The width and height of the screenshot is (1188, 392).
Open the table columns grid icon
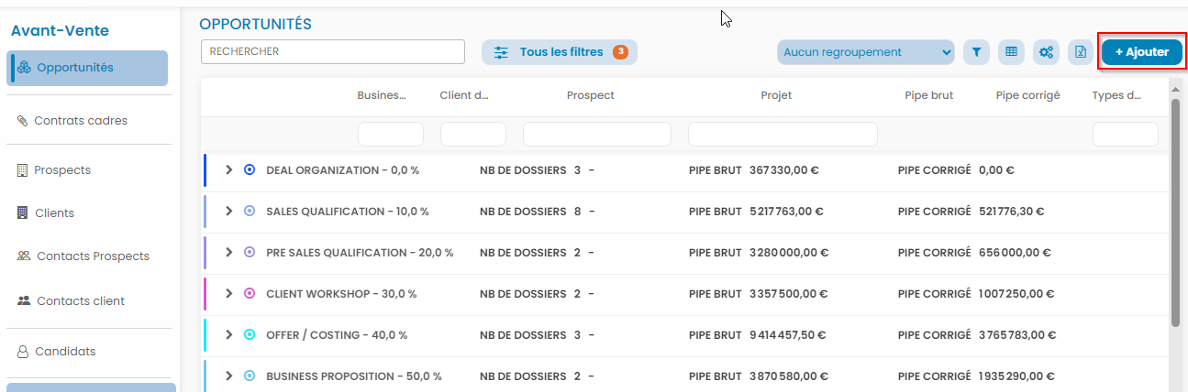click(x=1011, y=52)
